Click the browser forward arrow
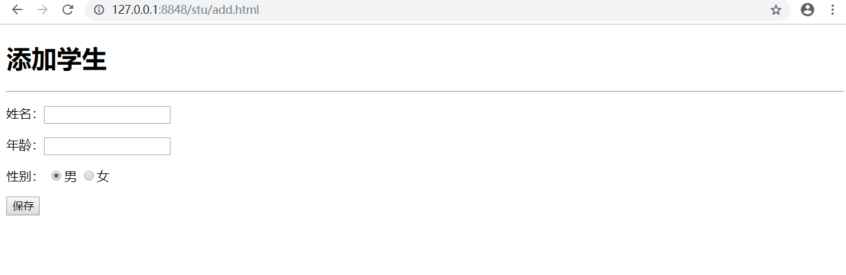 (43, 10)
